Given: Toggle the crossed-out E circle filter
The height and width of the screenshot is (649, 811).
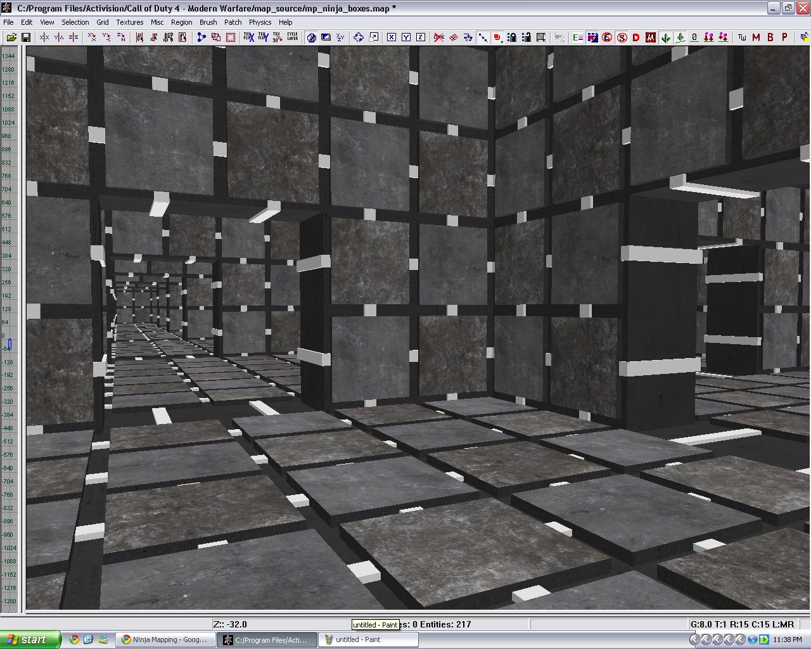Looking at the screenshot, I should coord(607,37).
